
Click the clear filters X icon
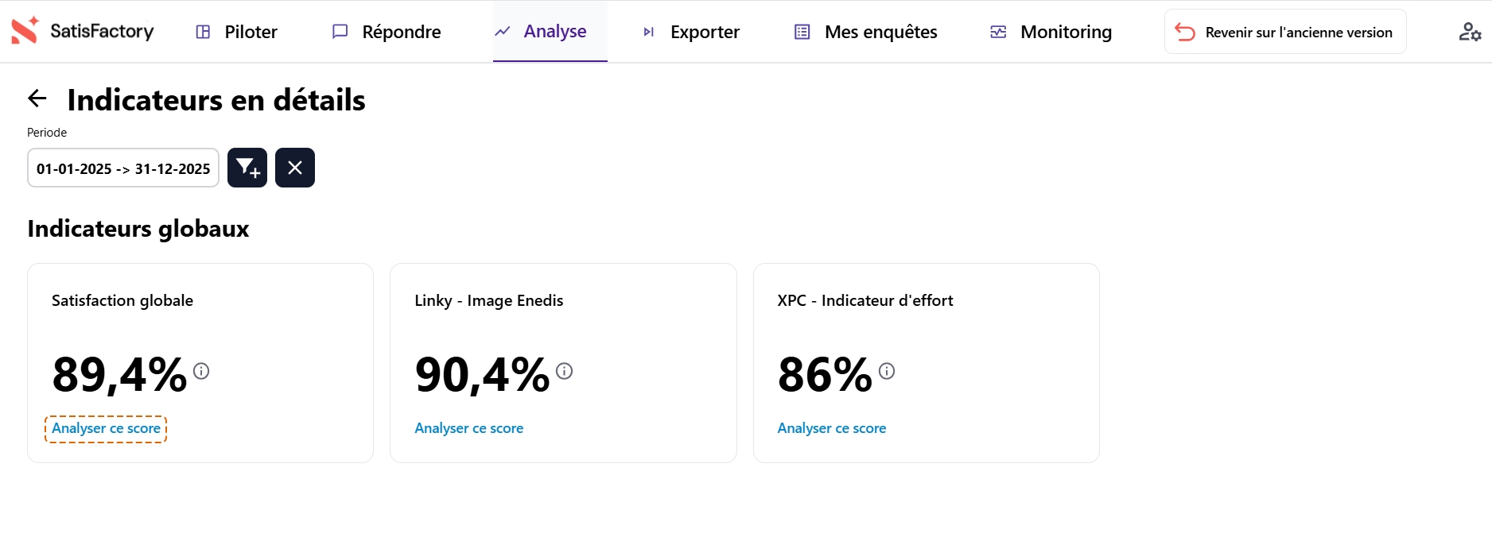pyautogui.click(x=294, y=168)
